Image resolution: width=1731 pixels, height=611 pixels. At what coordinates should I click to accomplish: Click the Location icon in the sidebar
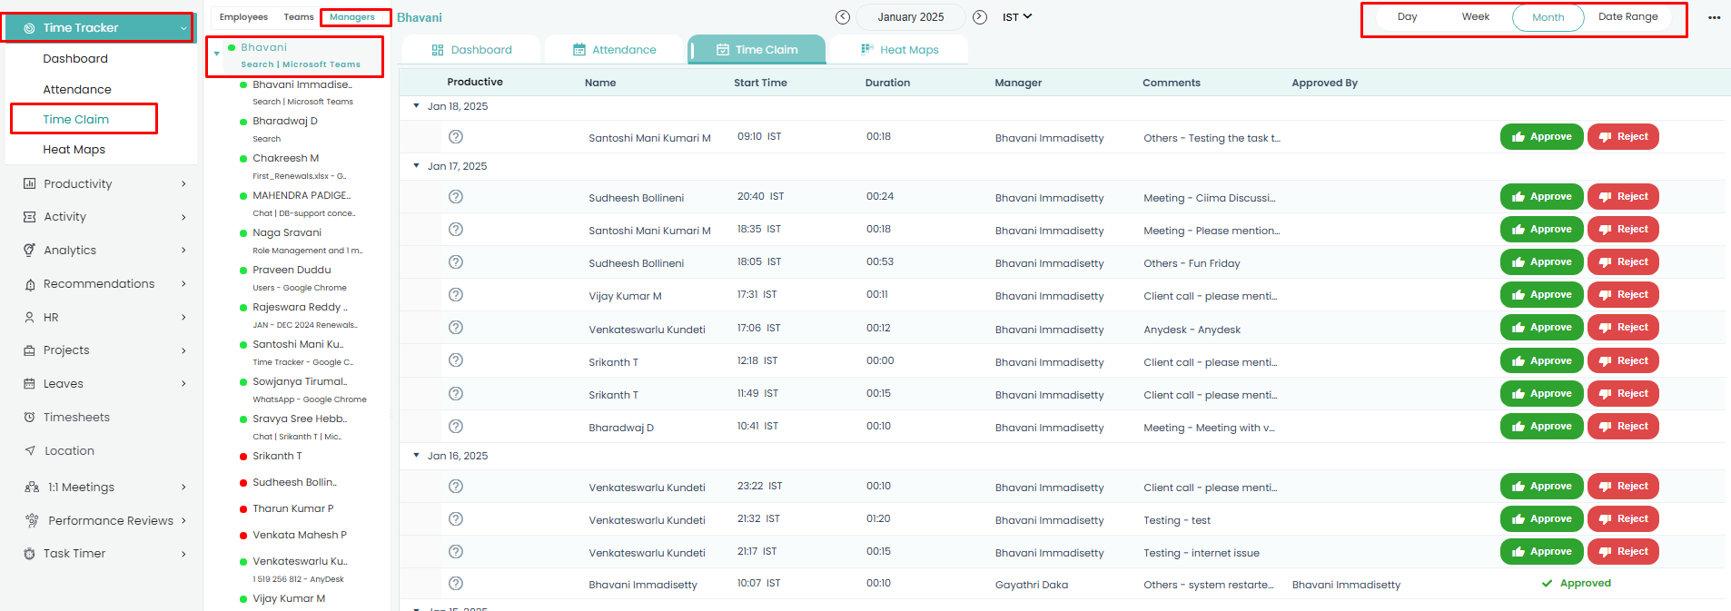coord(29,451)
